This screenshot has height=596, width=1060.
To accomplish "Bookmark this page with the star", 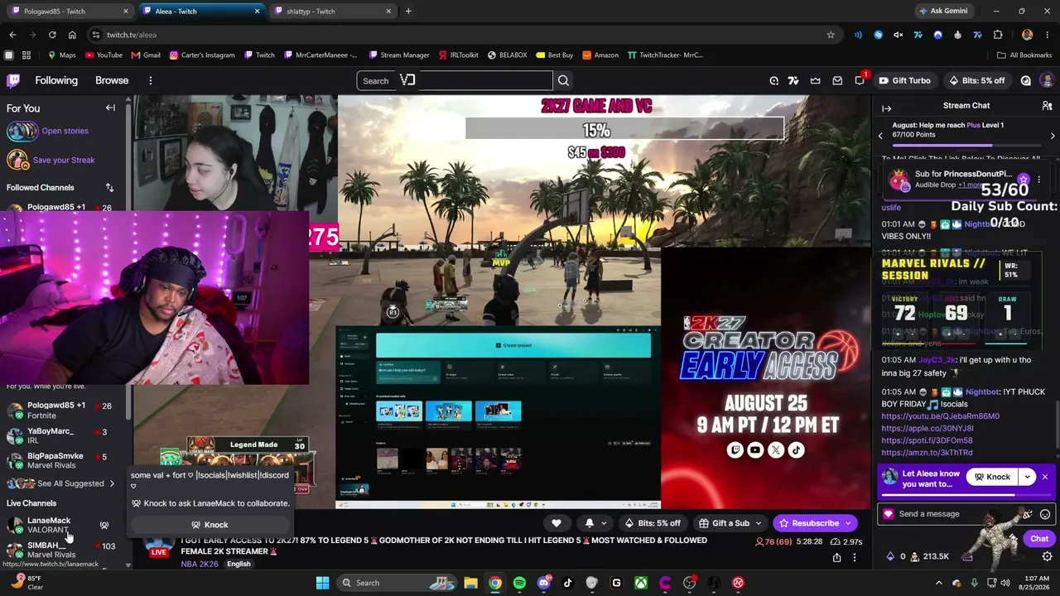I will pyautogui.click(x=831, y=35).
